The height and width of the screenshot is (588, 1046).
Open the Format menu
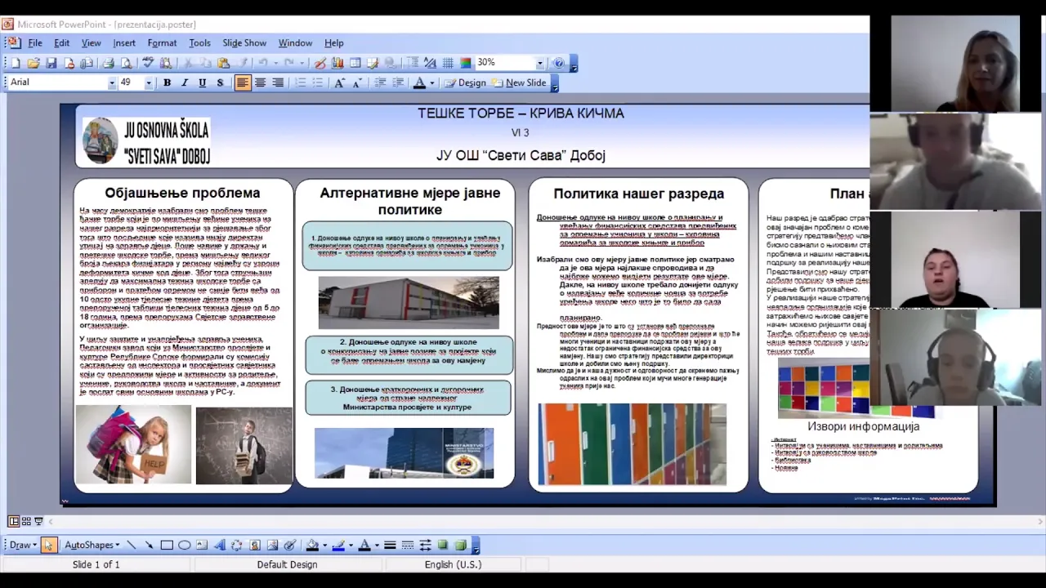tap(162, 42)
